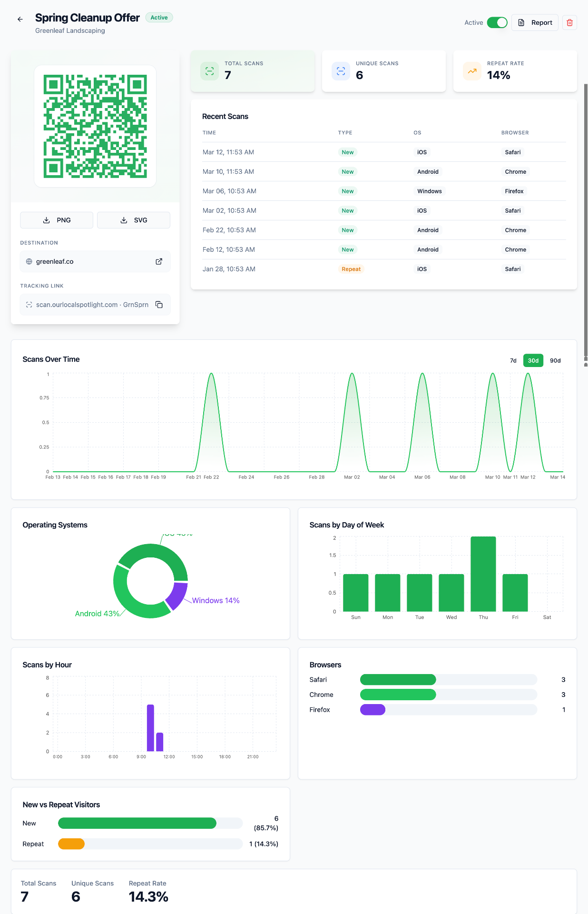
Task: Toggle the Active campaign switch off
Action: (497, 22)
